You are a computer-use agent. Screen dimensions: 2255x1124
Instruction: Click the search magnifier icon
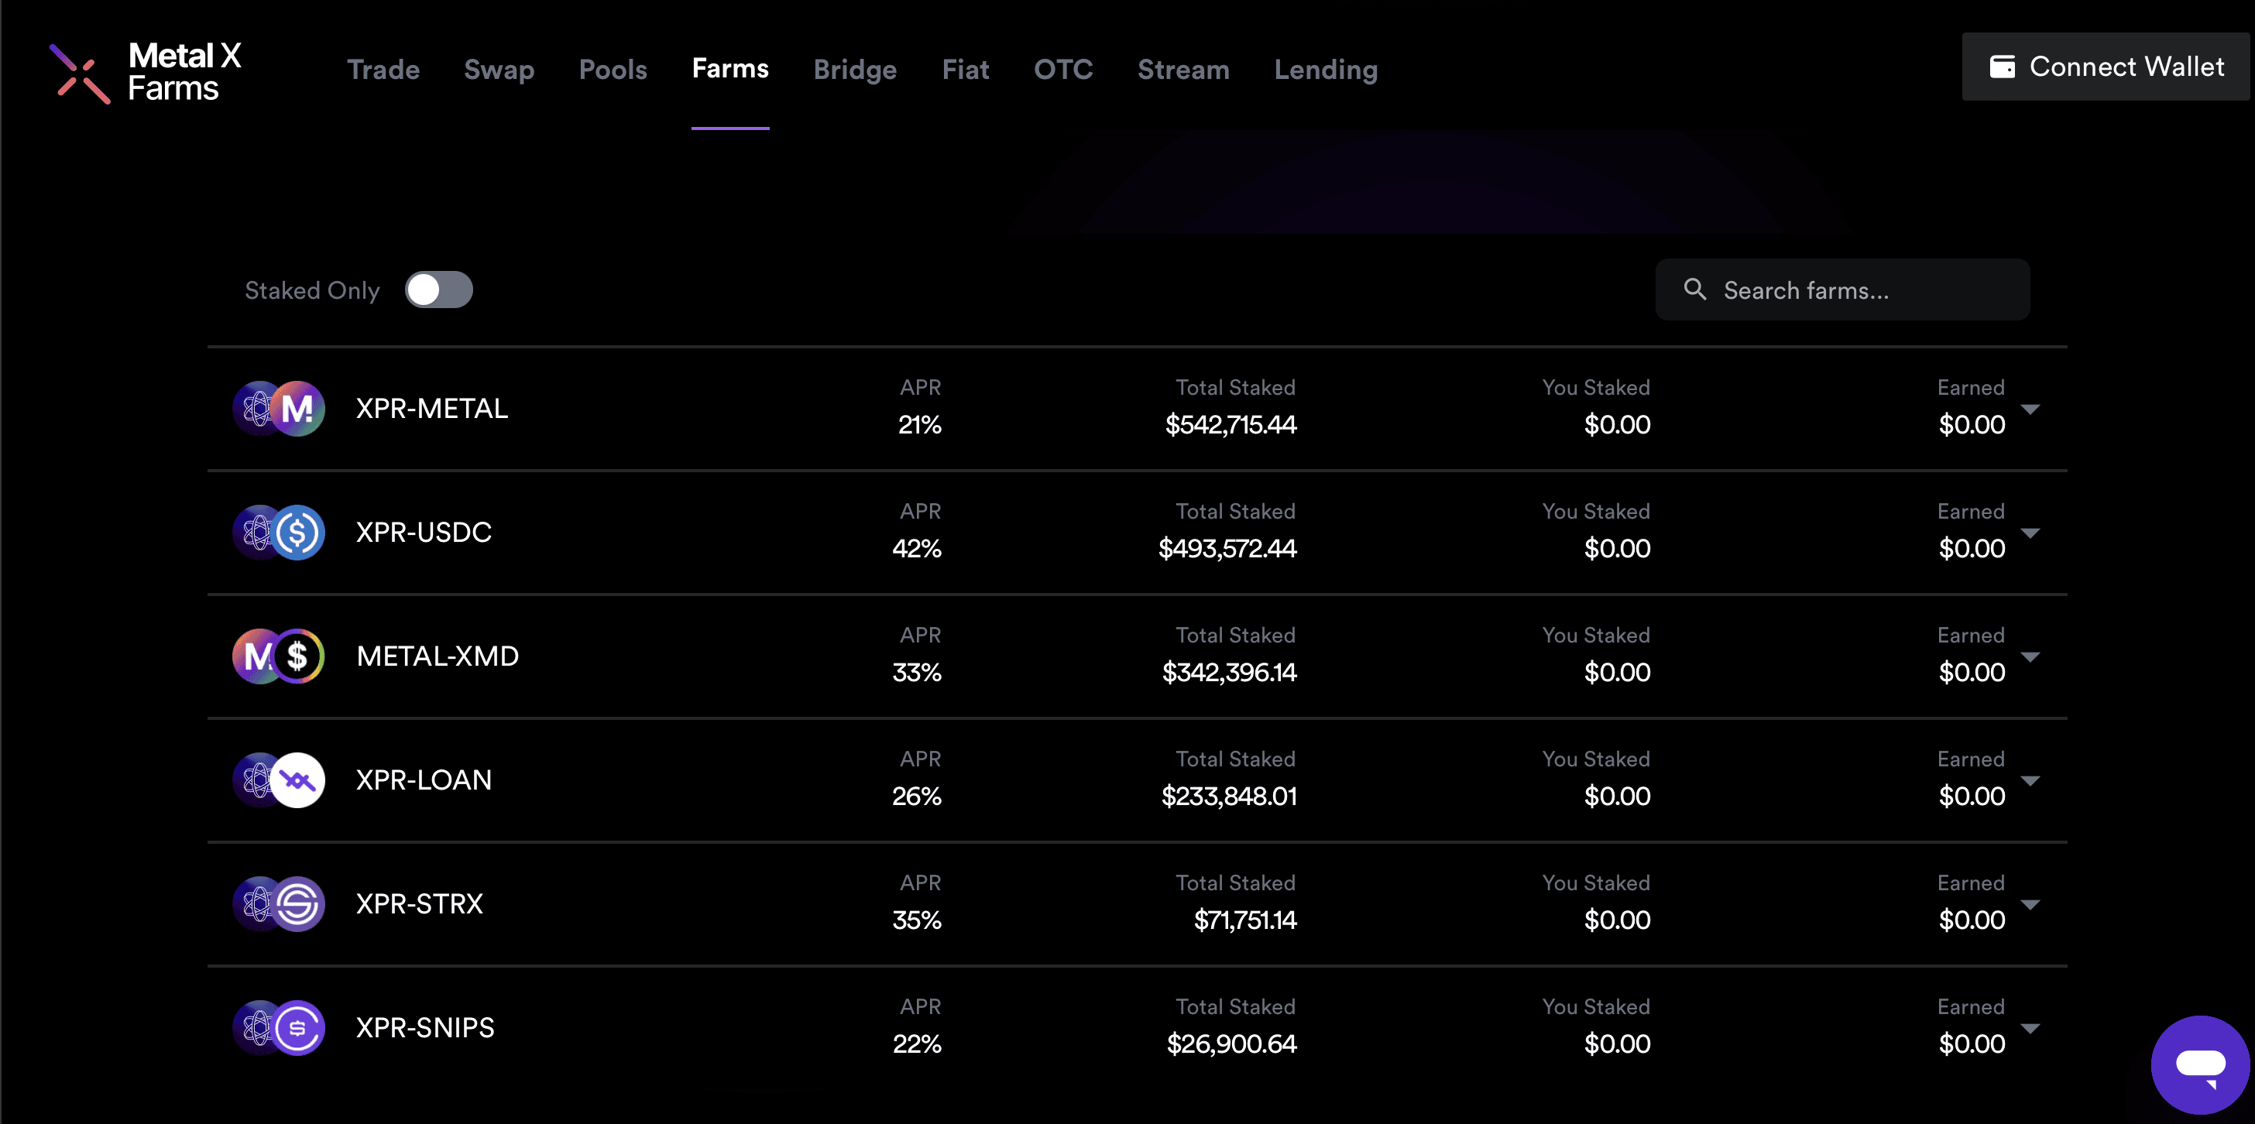(x=1695, y=290)
